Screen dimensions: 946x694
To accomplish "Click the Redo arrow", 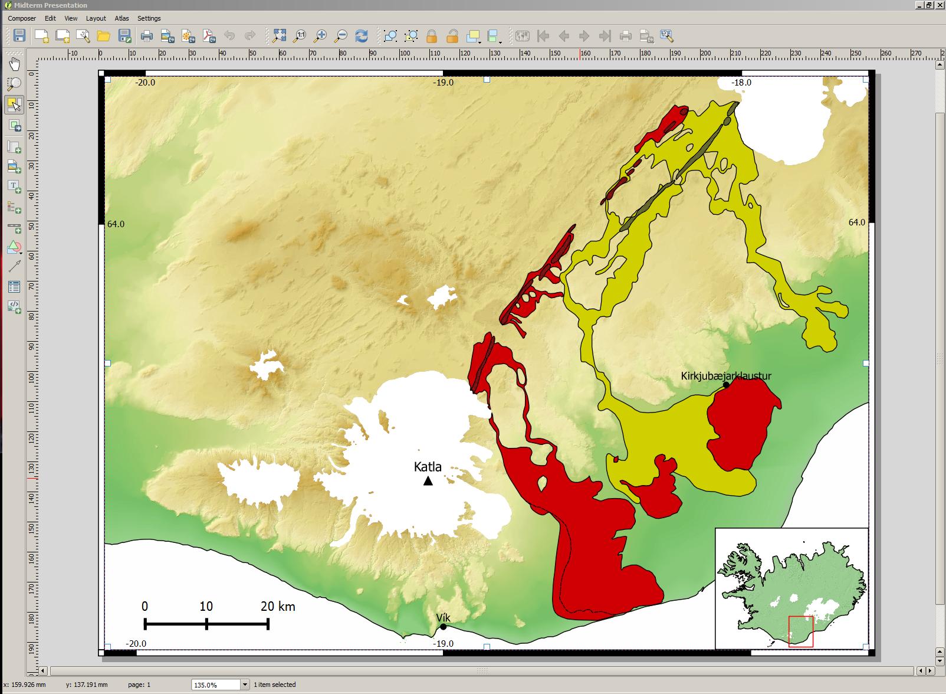I will coord(250,36).
